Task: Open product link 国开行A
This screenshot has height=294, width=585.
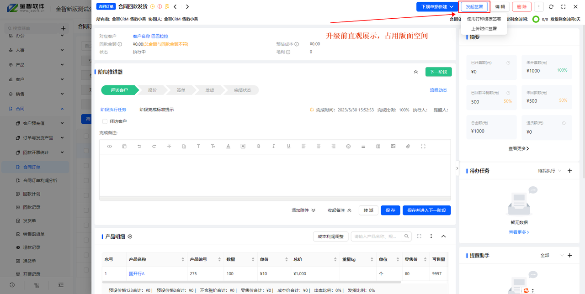Action: (137, 273)
